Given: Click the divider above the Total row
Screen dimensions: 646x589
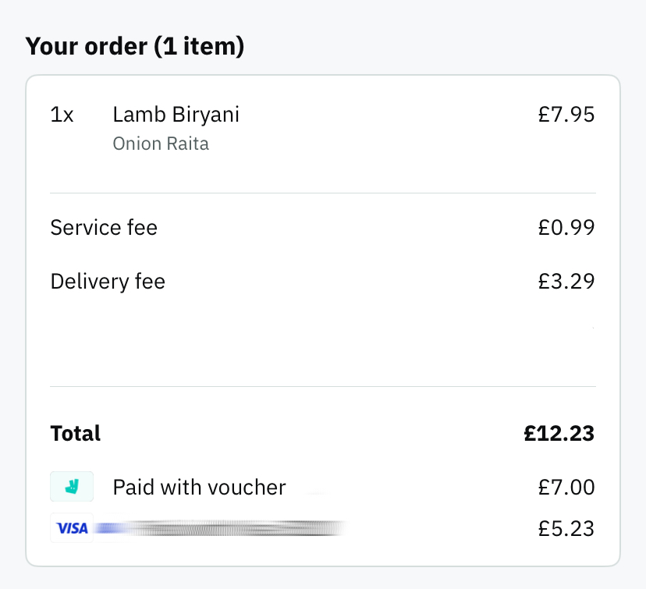Looking at the screenshot, I should coord(323,386).
